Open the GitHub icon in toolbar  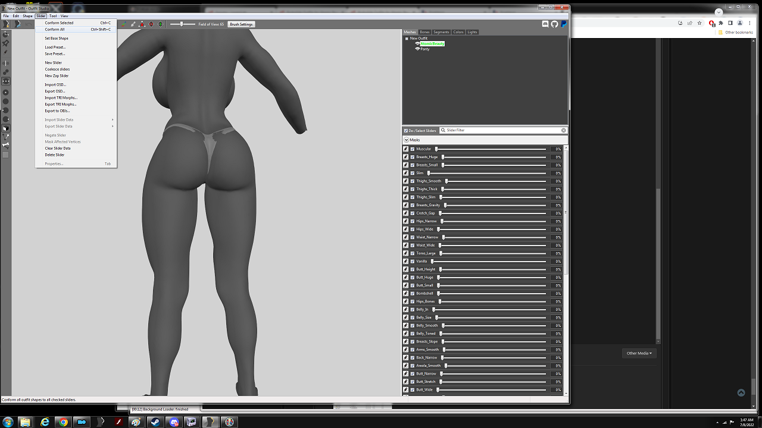coord(554,24)
